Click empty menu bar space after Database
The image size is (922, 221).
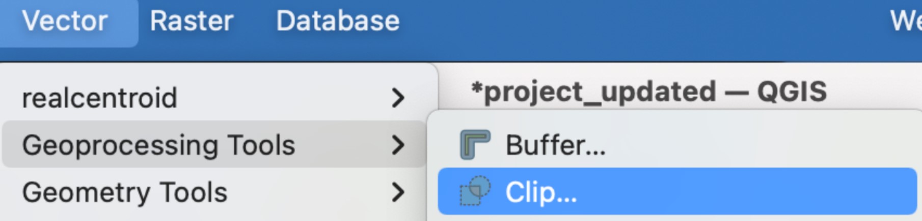tap(637, 21)
